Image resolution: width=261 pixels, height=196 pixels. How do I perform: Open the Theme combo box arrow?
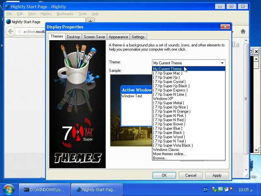point(222,63)
